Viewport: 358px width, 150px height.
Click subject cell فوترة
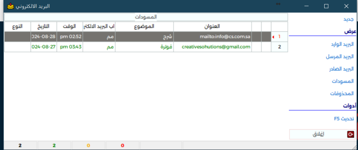(144, 47)
